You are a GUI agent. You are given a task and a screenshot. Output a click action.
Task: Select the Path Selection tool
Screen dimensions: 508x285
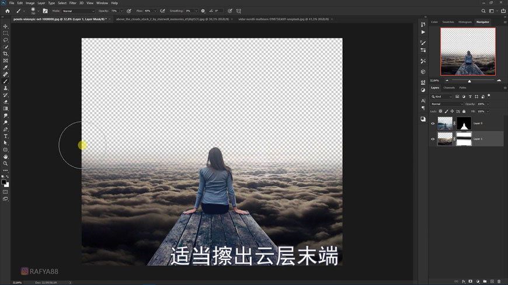pos(5,143)
